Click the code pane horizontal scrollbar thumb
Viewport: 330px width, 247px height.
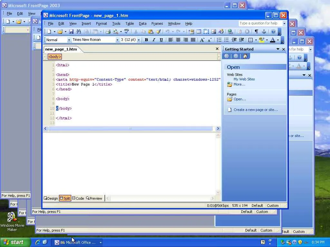click(x=130, y=128)
